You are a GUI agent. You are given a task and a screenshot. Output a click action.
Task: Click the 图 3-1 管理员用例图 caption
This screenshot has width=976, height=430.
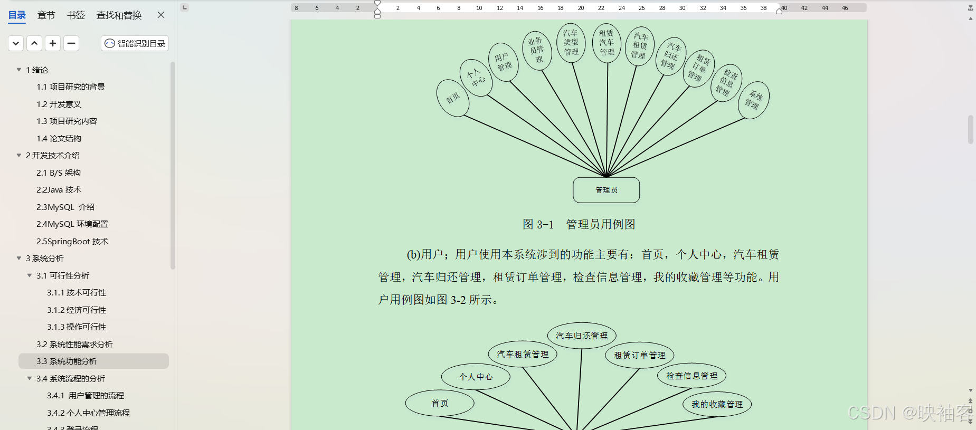click(x=579, y=224)
